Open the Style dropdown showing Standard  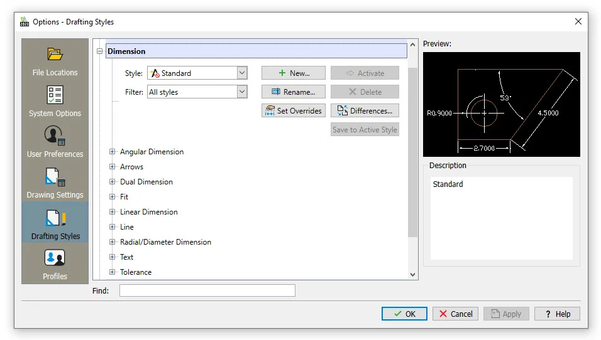pyautogui.click(x=242, y=73)
